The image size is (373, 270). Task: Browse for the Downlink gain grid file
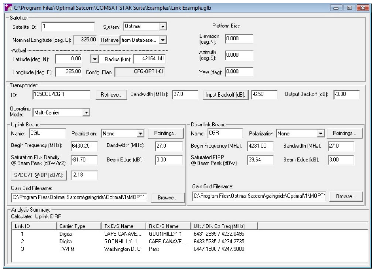coord(346,196)
